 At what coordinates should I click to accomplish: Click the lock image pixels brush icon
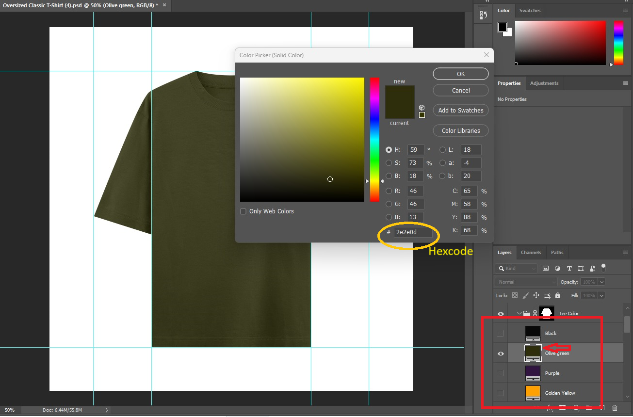[x=525, y=295]
